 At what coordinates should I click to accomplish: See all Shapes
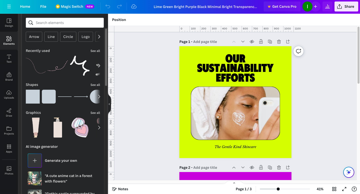pyautogui.click(x=95, y=85)
